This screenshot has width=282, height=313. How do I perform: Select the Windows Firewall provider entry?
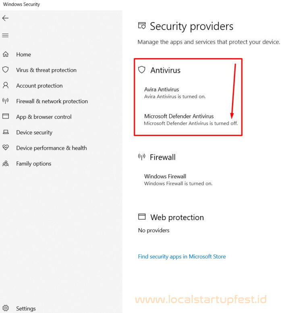point(178,180)
